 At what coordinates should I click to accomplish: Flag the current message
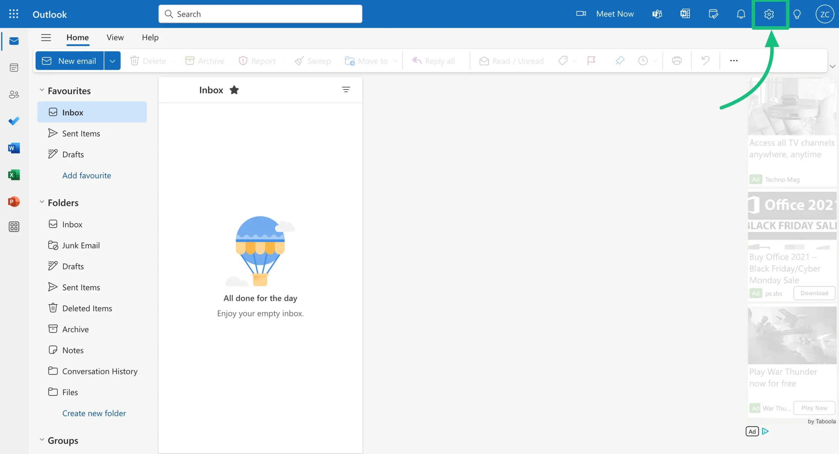click(591, 61)
